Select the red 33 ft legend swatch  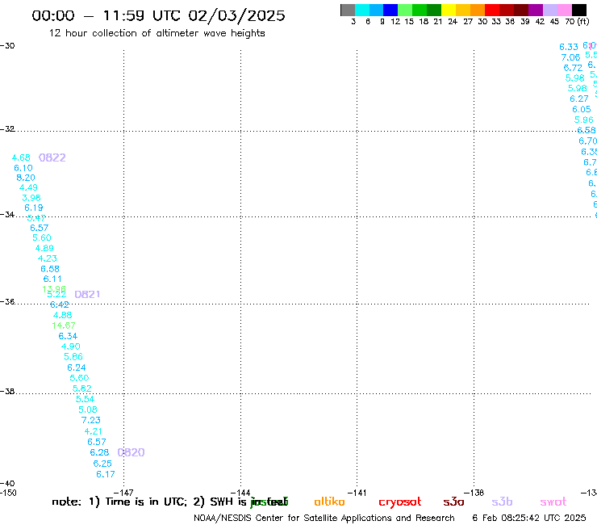(492, 10)
